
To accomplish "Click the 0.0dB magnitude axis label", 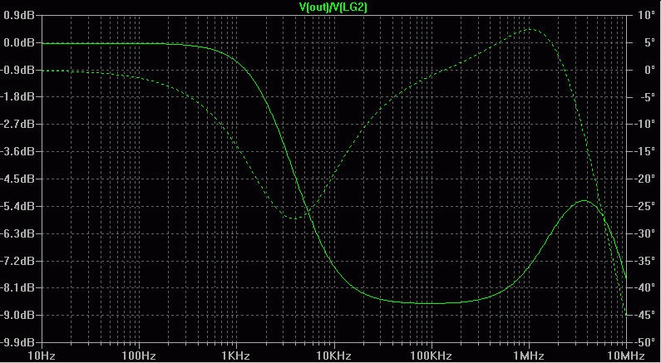I will tap(19, 42).
